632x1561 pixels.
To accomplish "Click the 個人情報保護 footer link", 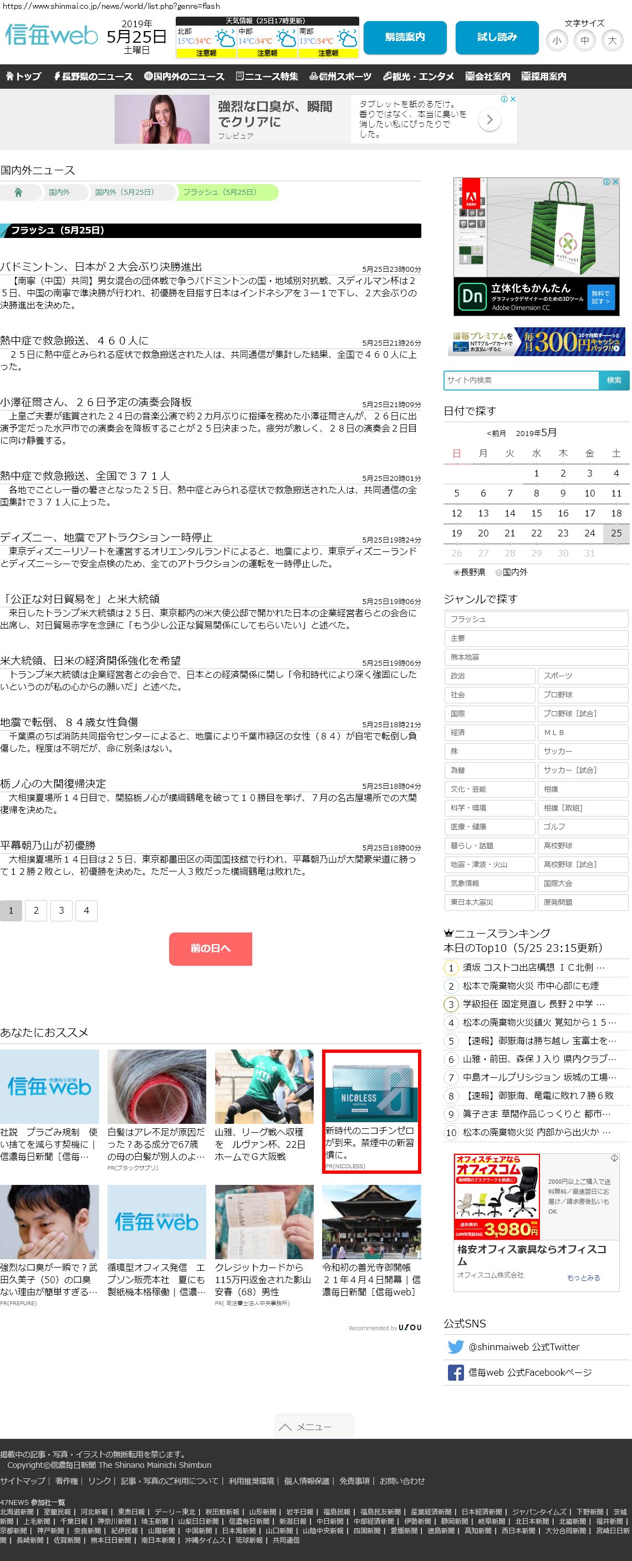I will tap(307, 1481).
